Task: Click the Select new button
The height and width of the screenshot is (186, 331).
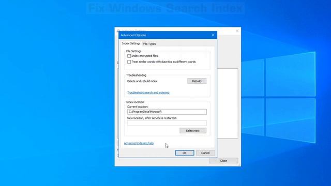Action: tap(193, 131)
